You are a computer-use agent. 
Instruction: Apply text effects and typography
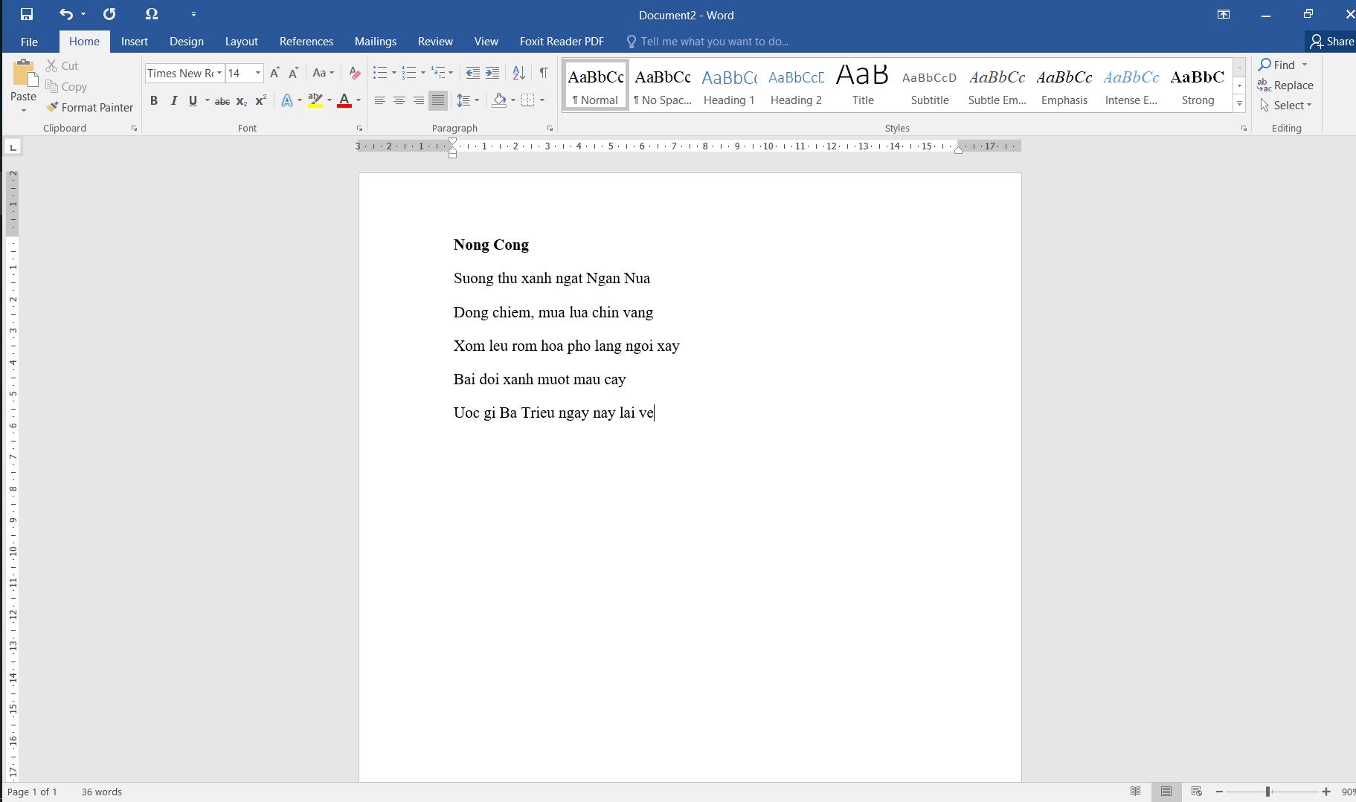(287, 101)
